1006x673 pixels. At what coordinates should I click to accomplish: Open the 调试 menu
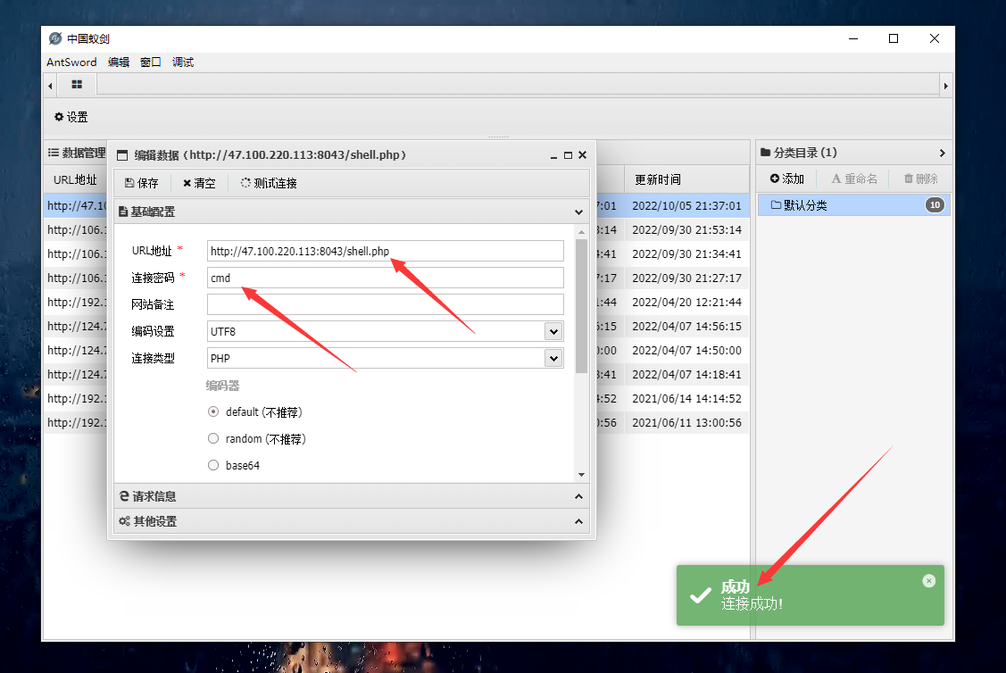click(183, 62)
